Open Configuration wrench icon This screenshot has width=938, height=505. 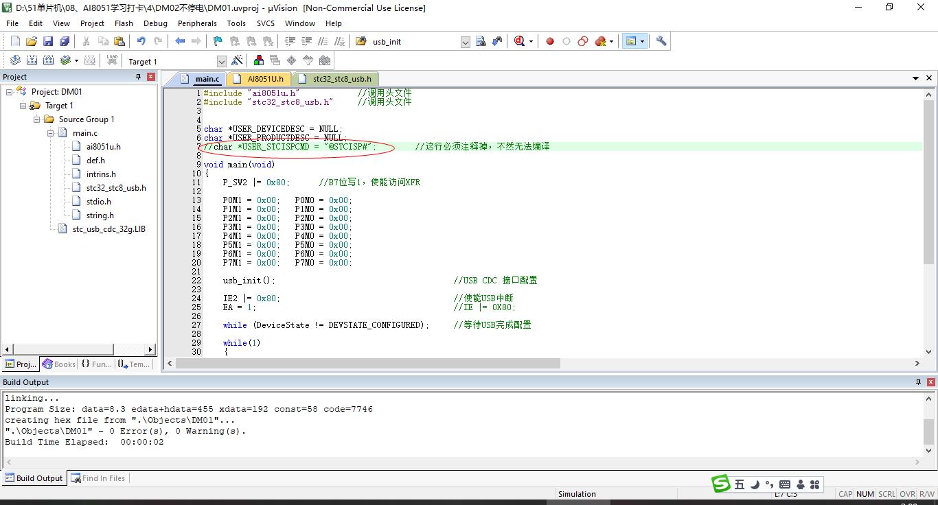coord(661,41)
